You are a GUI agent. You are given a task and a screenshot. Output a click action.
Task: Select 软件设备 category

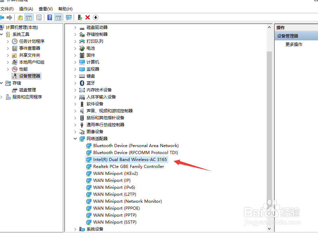coord(95,104)
